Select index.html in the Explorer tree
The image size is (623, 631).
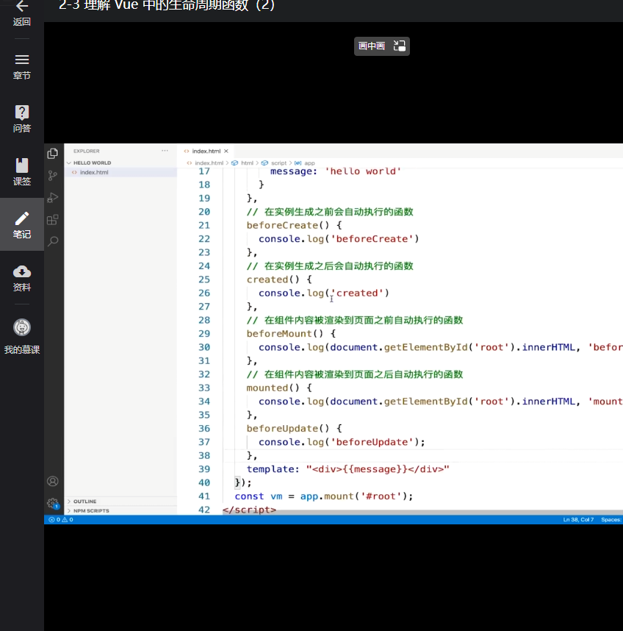point(94,172)
